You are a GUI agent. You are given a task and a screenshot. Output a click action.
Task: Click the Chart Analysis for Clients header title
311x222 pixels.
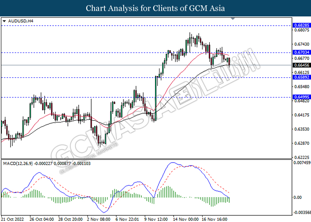coord(155,8)
